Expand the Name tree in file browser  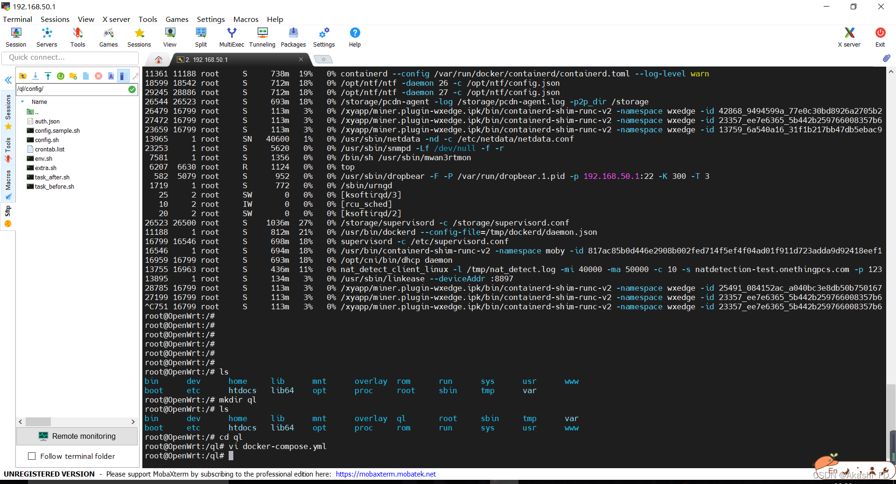point(22,102)
